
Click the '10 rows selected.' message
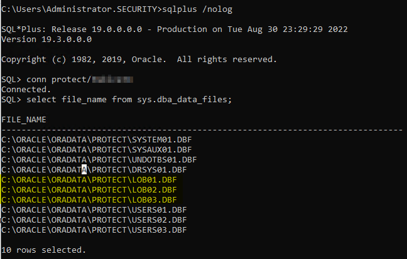[x=43, y=250]
